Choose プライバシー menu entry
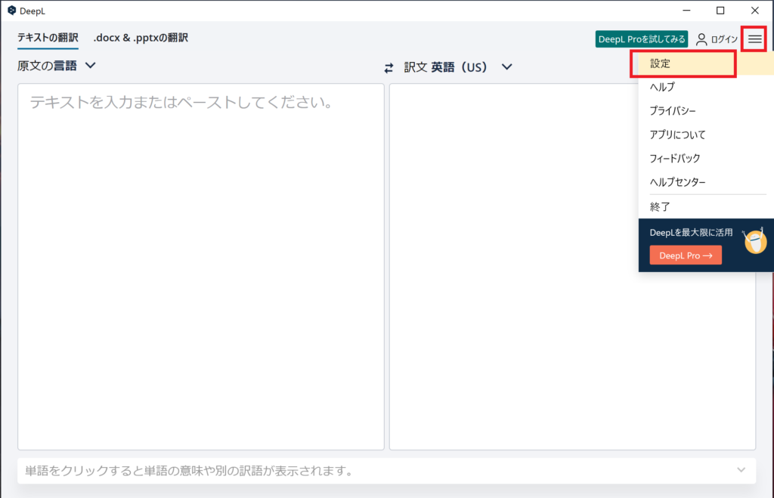 coord(706,110)
